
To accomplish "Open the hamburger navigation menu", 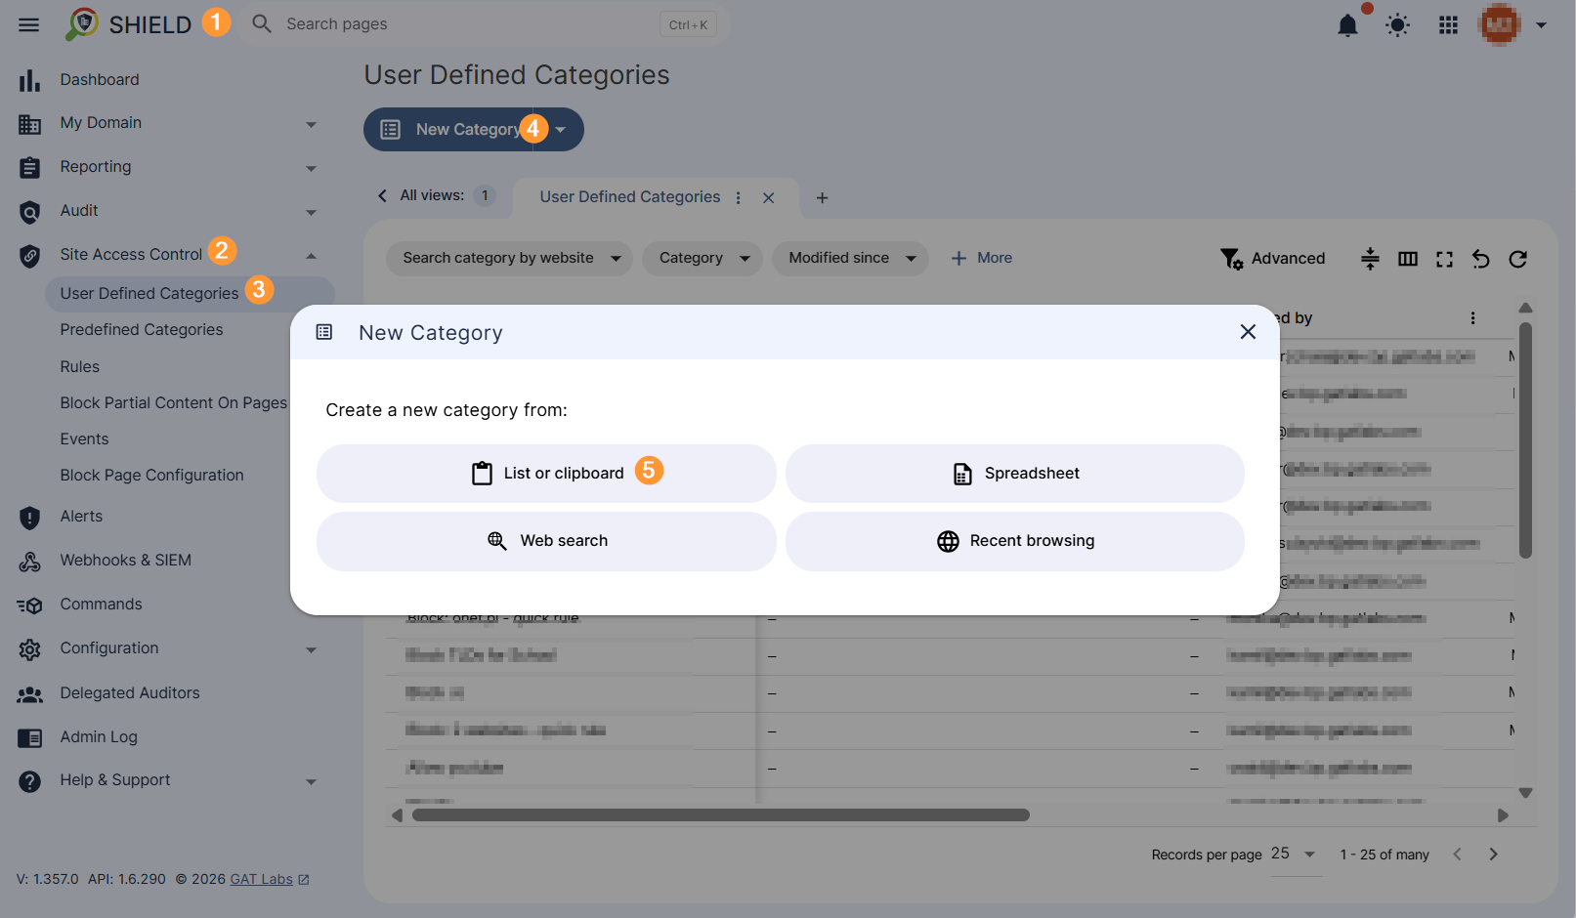I will point(29,24).
